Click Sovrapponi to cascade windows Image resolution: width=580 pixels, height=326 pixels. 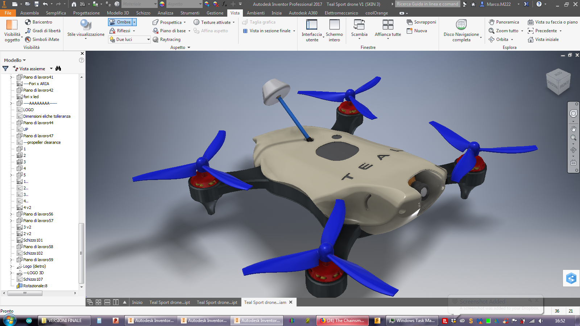[421, 22]
